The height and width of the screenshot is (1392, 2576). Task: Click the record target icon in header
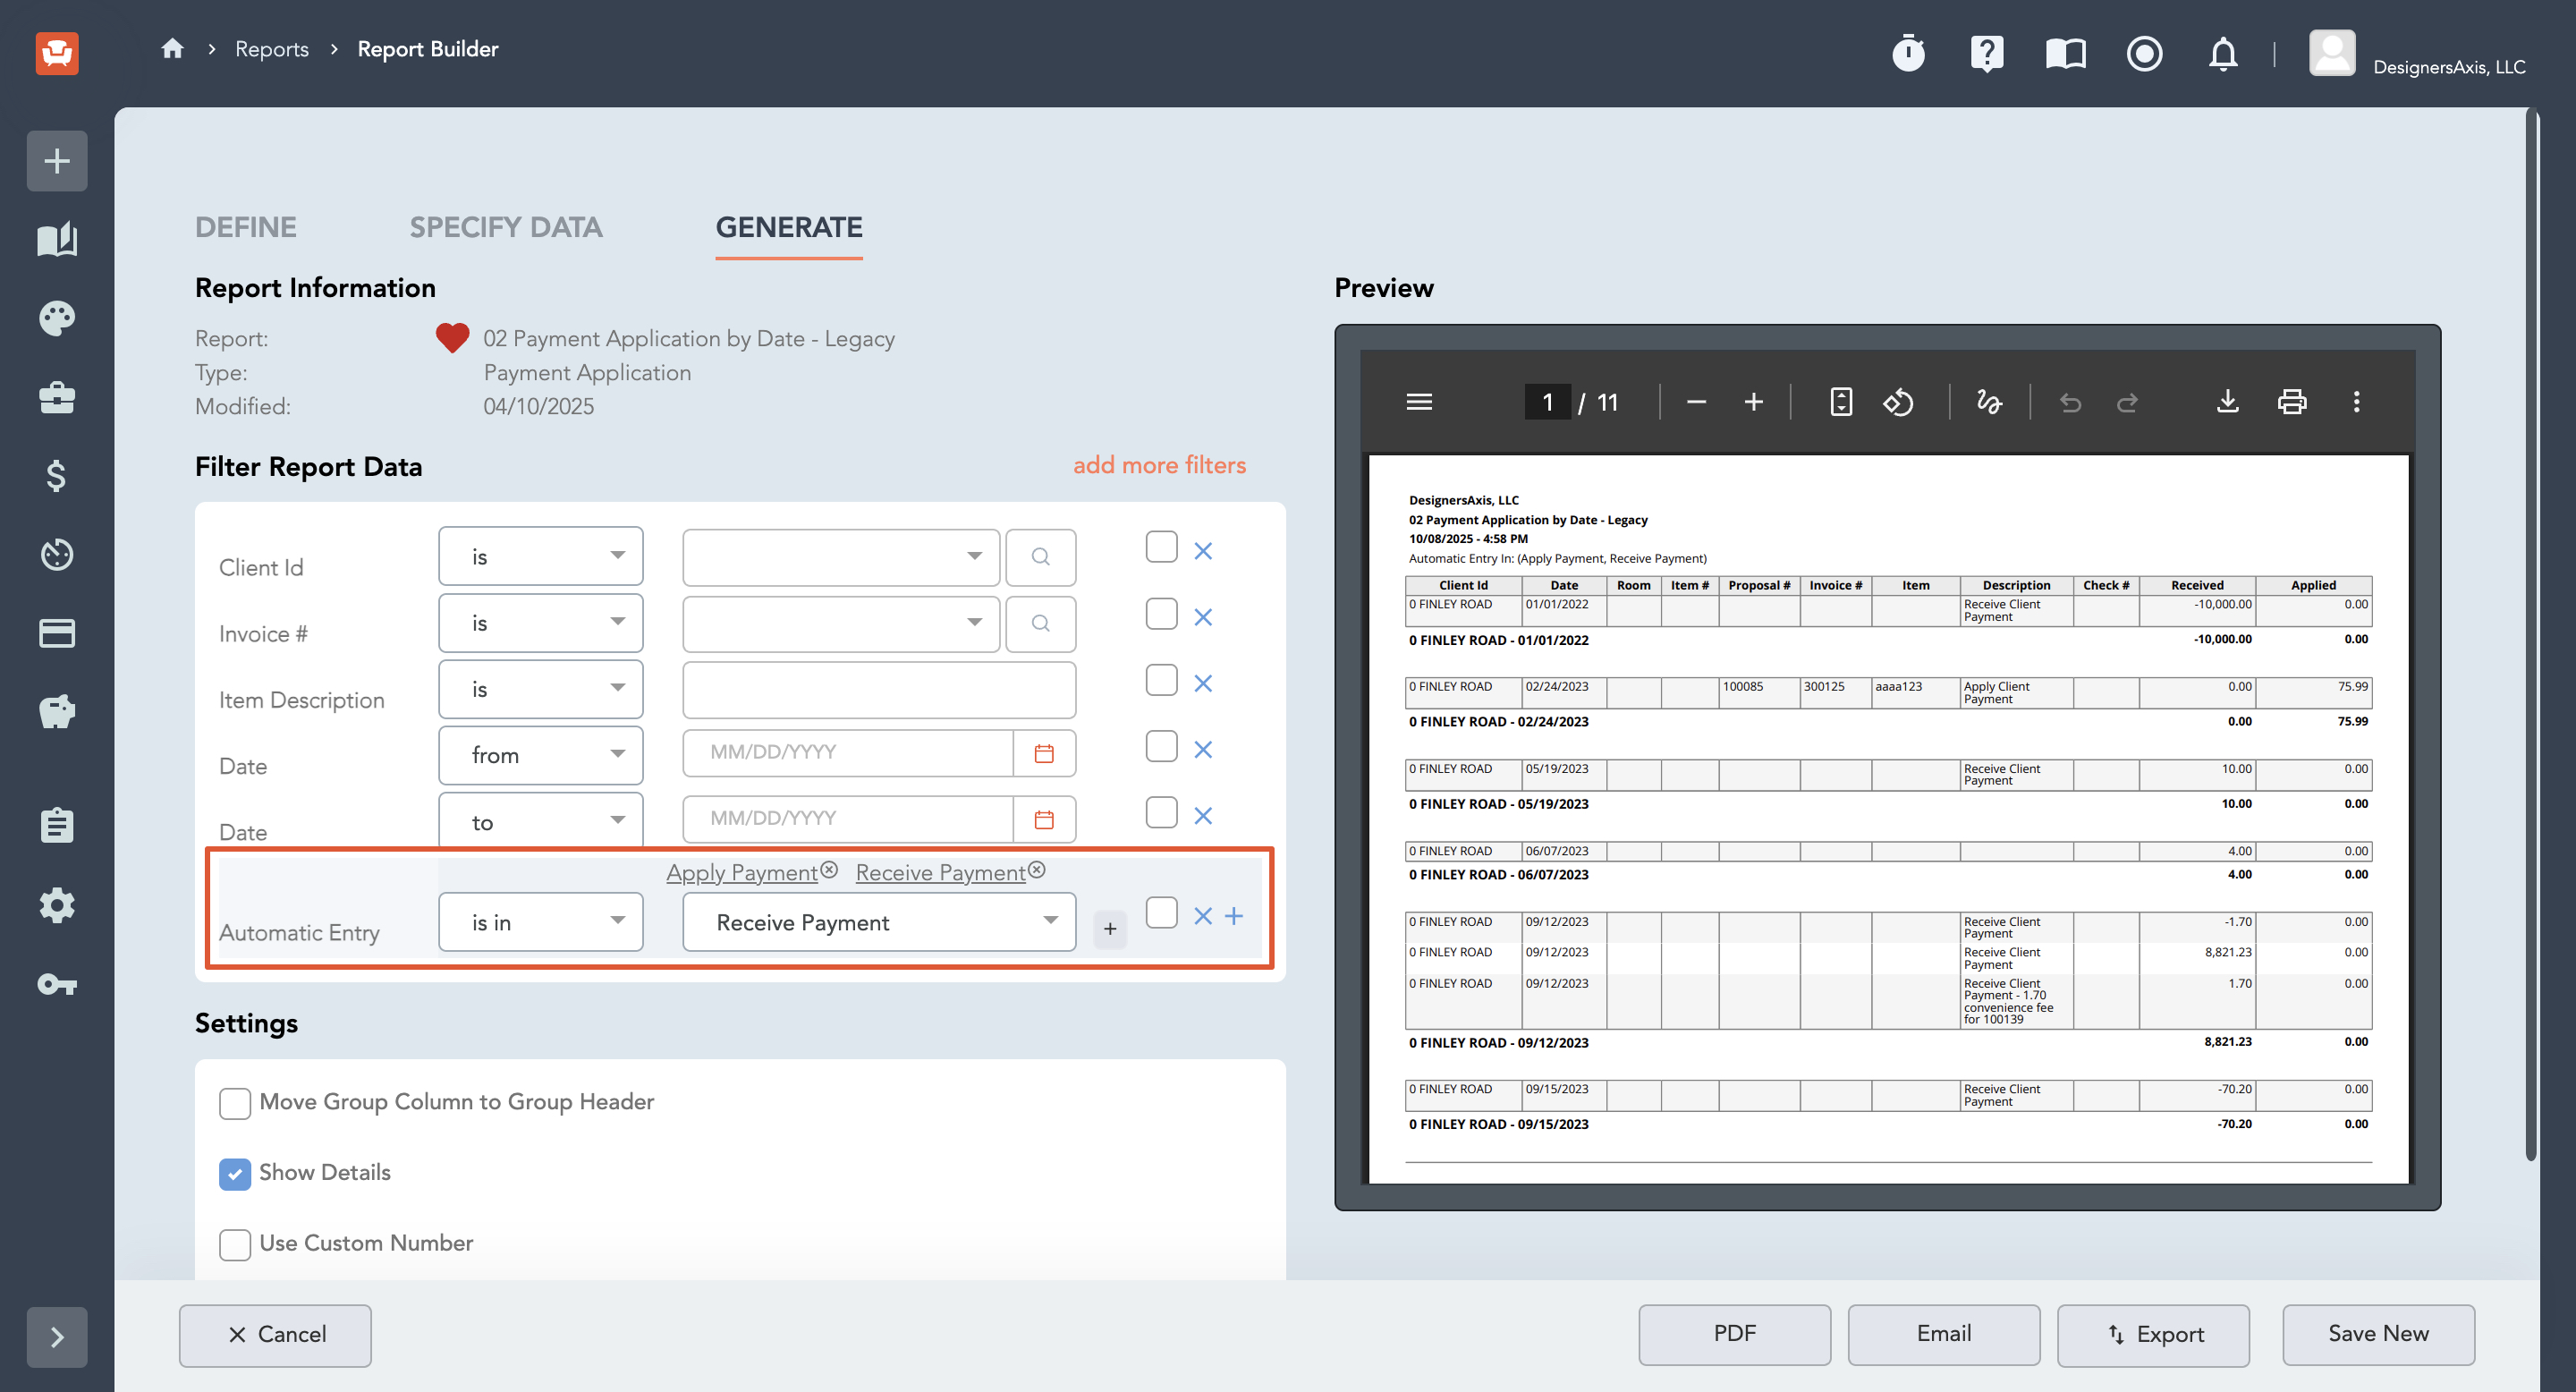2144,52
